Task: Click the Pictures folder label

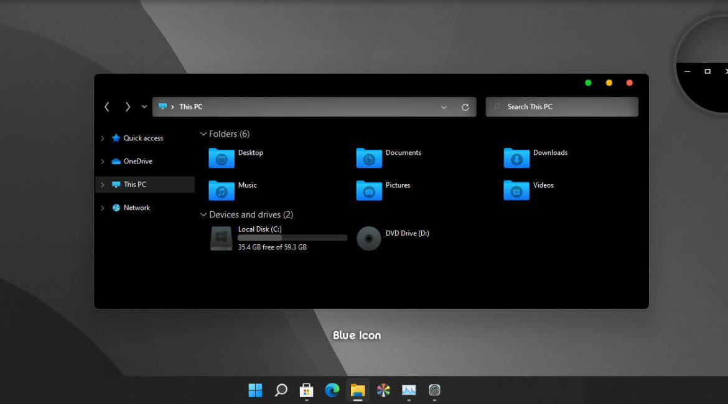Action: click(x=398, y=185)
